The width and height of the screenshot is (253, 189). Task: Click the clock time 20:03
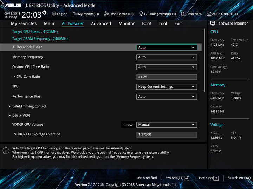[32, 15]
